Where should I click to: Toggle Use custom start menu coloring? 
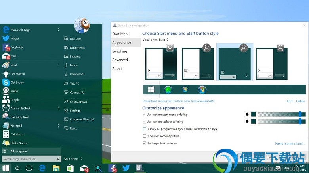144,115
